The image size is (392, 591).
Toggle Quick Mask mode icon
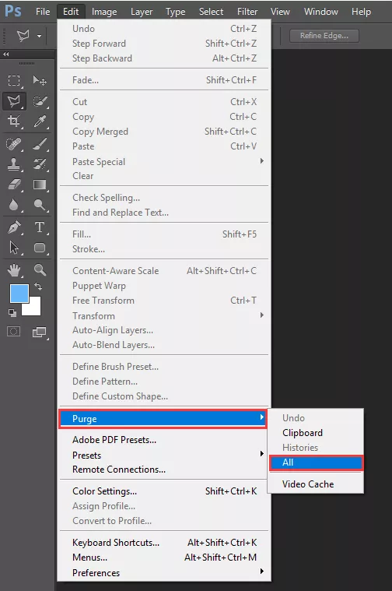[14, 332]
